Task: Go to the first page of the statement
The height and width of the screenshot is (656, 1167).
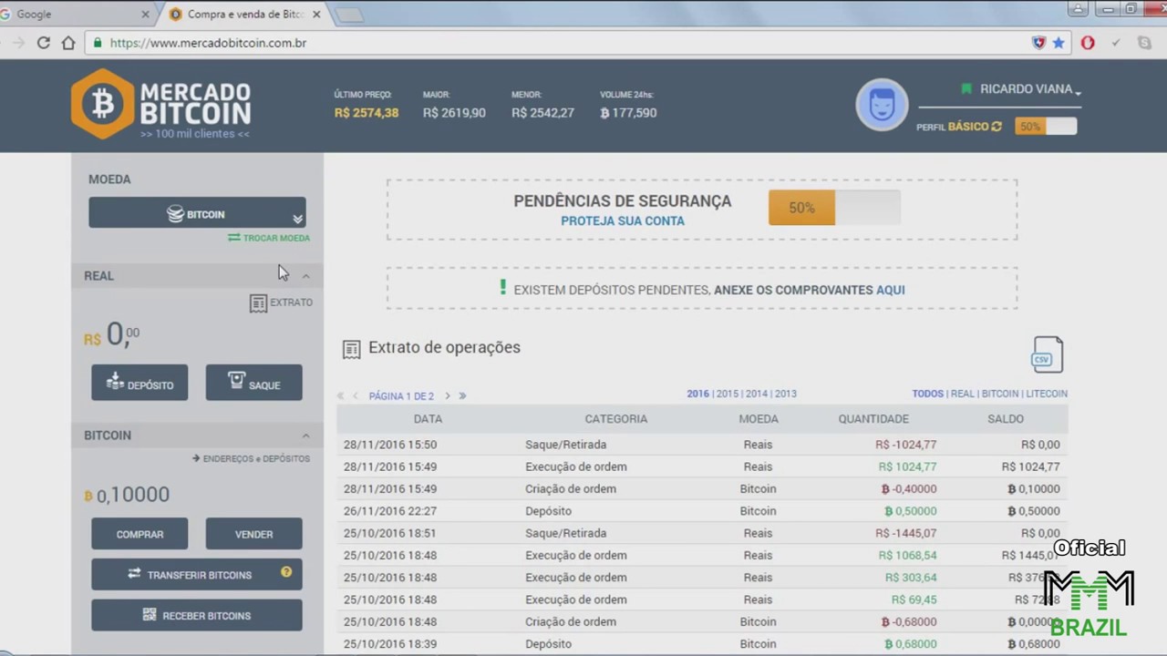Action: 341,395
